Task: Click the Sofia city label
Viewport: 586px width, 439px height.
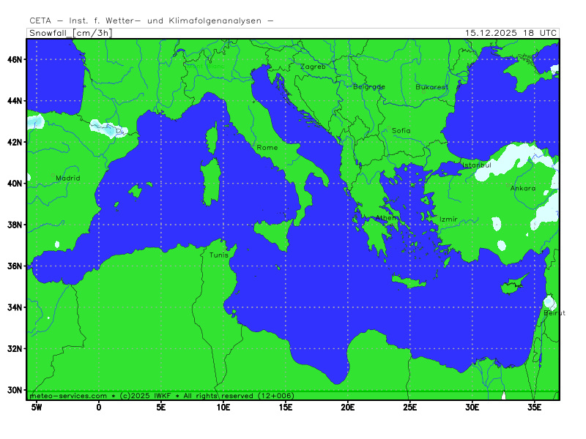Action: (x=401, y=131)
